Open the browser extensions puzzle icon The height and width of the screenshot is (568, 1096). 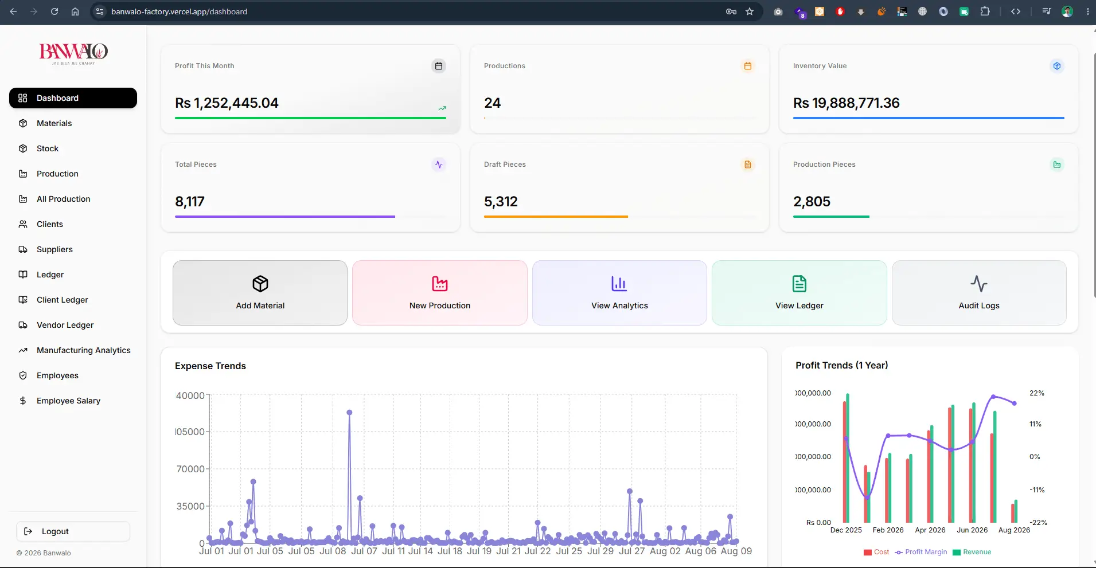(985, 11)
